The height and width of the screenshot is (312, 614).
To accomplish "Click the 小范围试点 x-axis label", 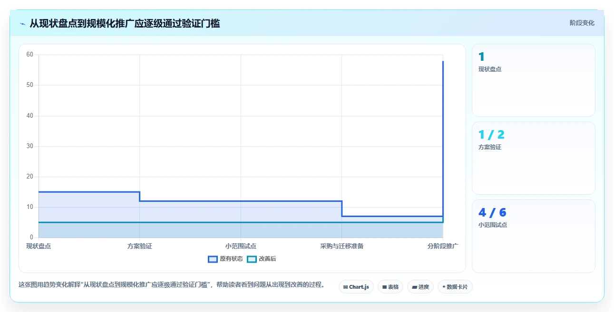I will click(241, 246).
